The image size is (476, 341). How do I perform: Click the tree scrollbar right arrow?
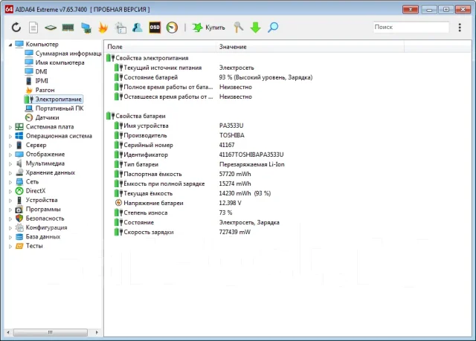point(97,332)
